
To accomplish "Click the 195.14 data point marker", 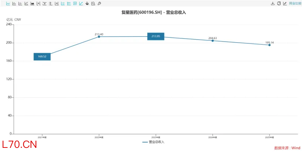I will coord(270,45).
